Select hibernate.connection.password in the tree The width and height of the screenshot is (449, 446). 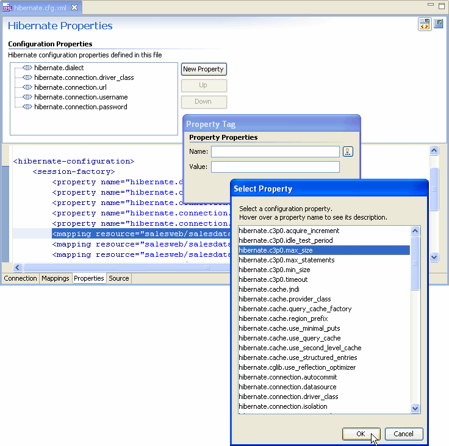(x=81, y=107)
